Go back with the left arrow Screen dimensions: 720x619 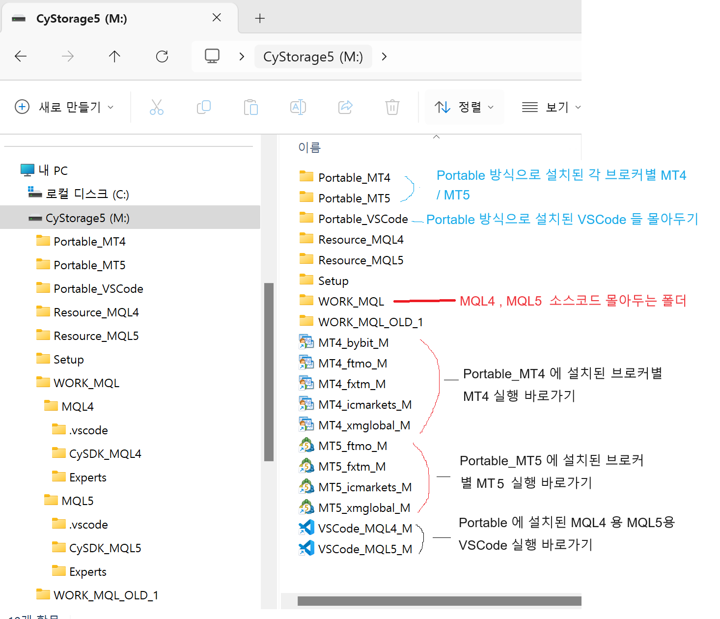click(x=21, y=56)
